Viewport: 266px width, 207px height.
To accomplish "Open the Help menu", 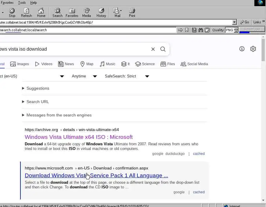I will [x=34, y=3].
